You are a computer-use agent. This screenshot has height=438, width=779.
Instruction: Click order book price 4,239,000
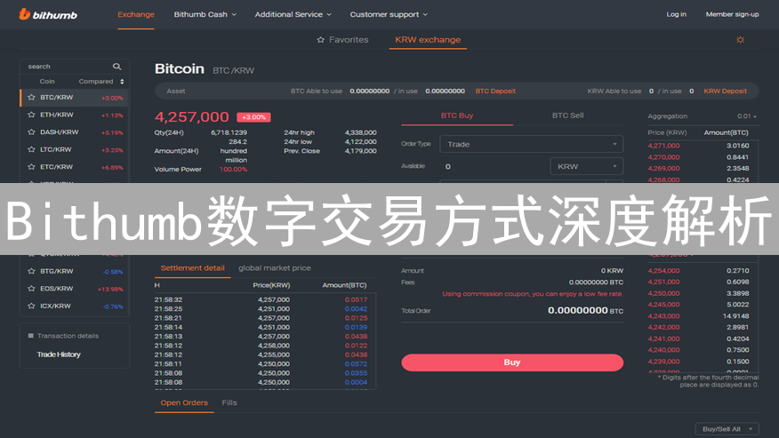point(663,362)
